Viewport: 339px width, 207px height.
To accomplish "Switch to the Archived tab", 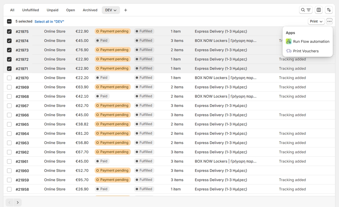I will pos(90,10).
